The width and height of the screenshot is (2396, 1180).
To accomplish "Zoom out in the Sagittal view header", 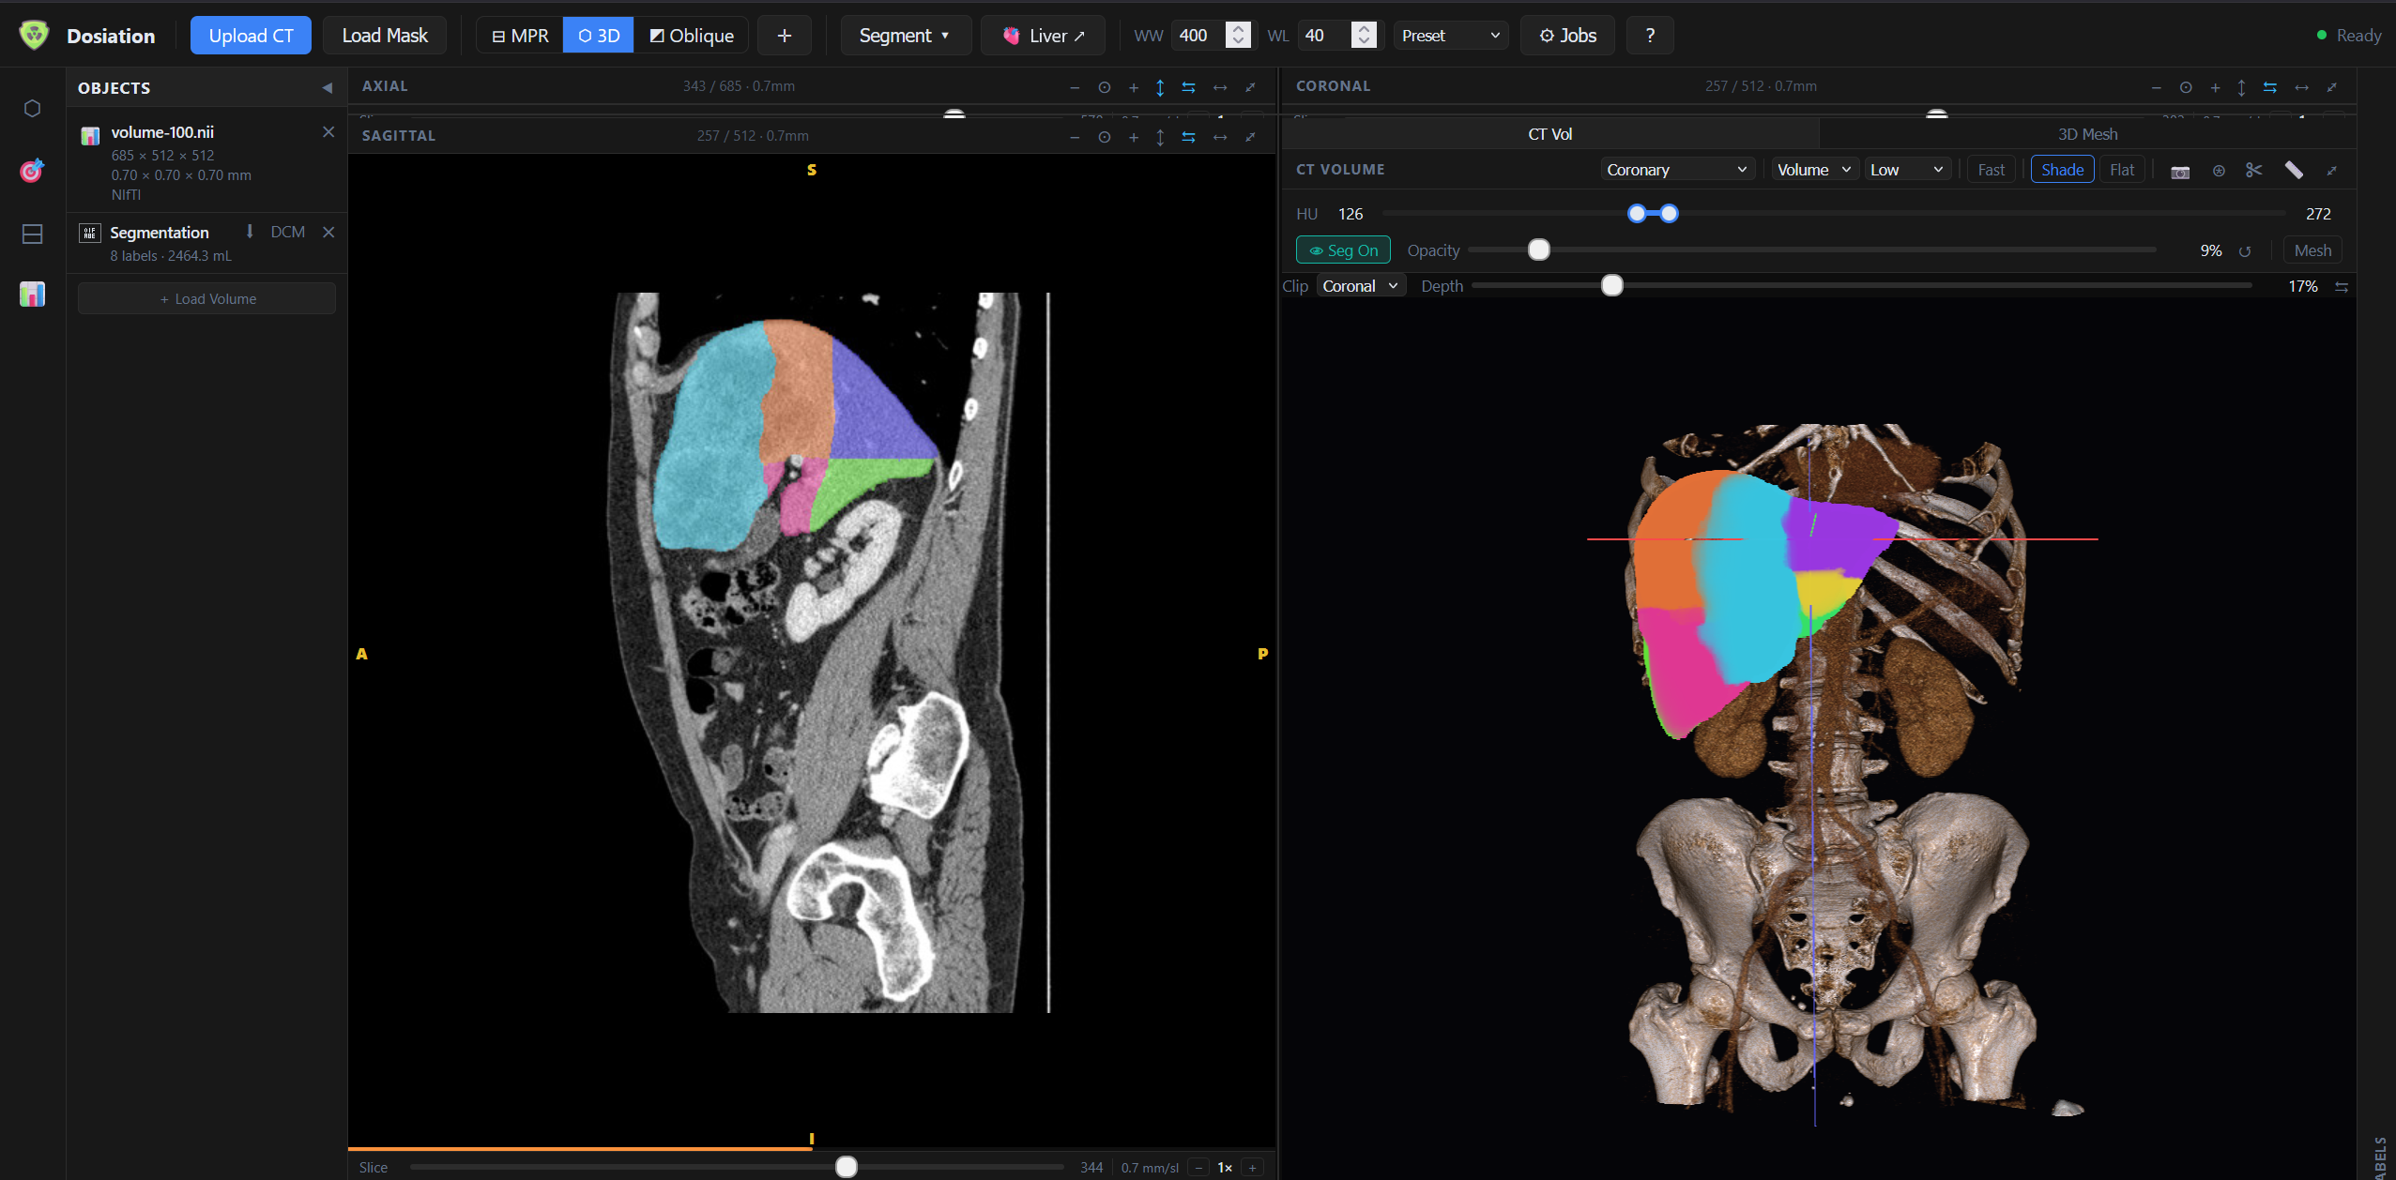I will coord(1075,137).
